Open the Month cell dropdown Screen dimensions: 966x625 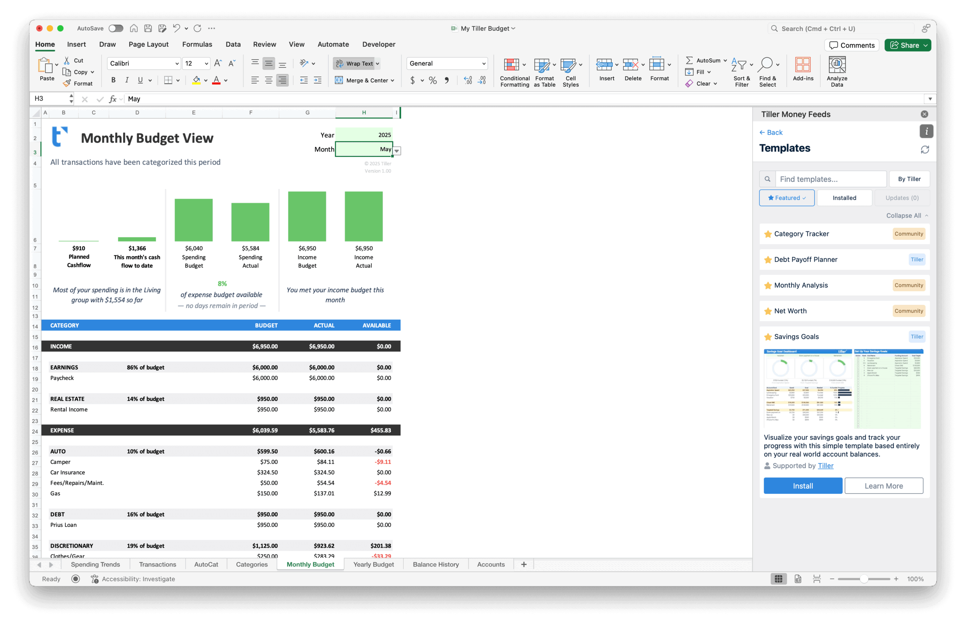397,150
